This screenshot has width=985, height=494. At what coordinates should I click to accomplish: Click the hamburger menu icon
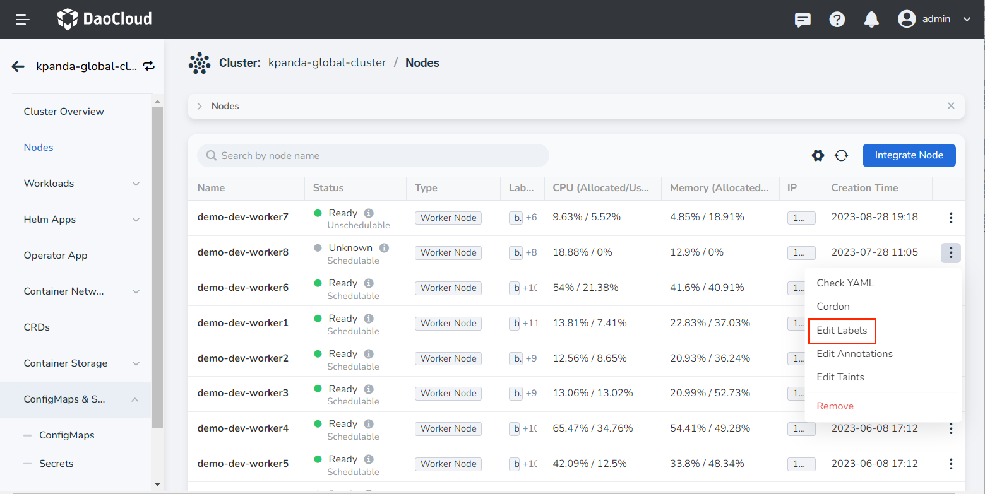click(x=23, y=20)
